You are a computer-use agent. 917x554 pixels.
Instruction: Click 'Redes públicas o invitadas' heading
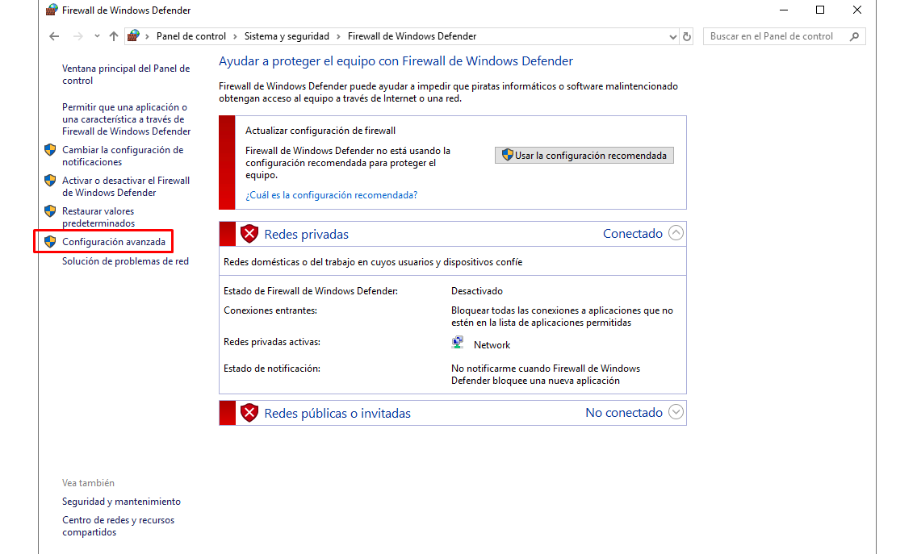[x=337, y=413]
